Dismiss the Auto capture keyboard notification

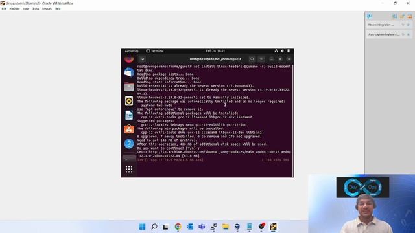click(409, 34)
